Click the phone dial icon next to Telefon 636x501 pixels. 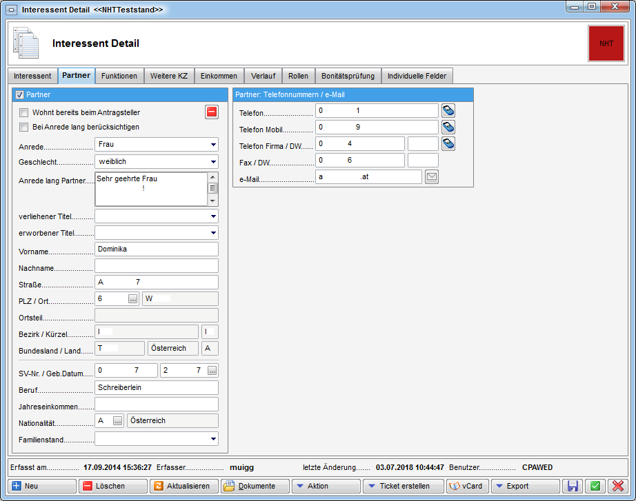[448, 110]
